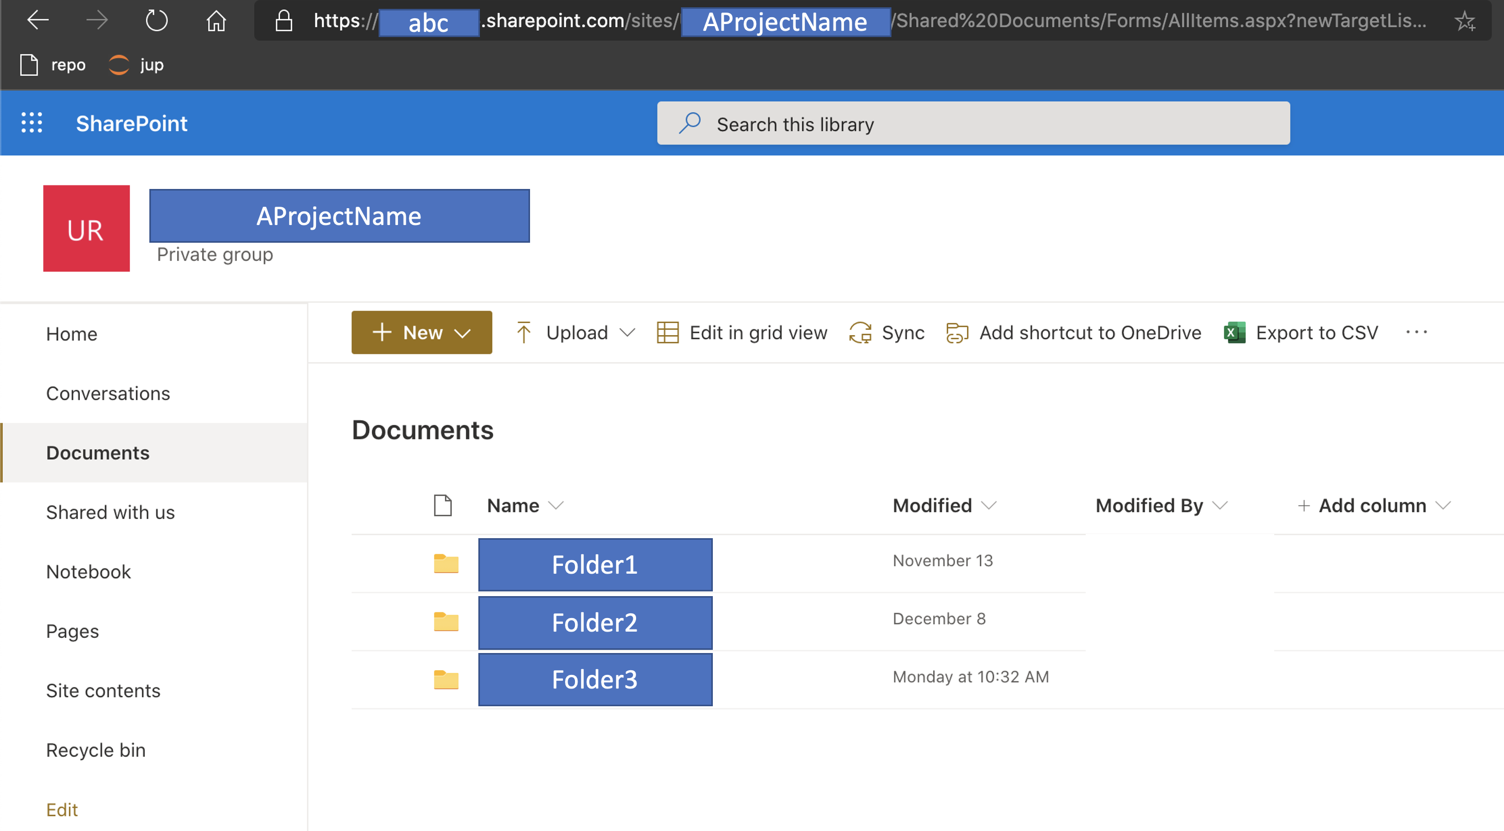
Task: Open Site contents in left navigation
Action: click(x=103, y=691)
